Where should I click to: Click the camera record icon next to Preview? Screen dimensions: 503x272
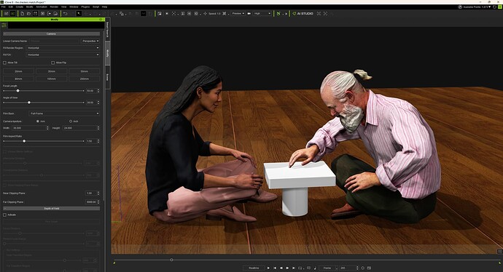pyautogui.click(x=249, y=13)
